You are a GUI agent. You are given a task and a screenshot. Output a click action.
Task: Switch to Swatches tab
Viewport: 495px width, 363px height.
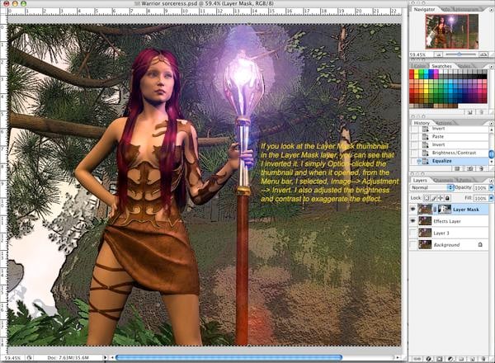tap(441, 66)
